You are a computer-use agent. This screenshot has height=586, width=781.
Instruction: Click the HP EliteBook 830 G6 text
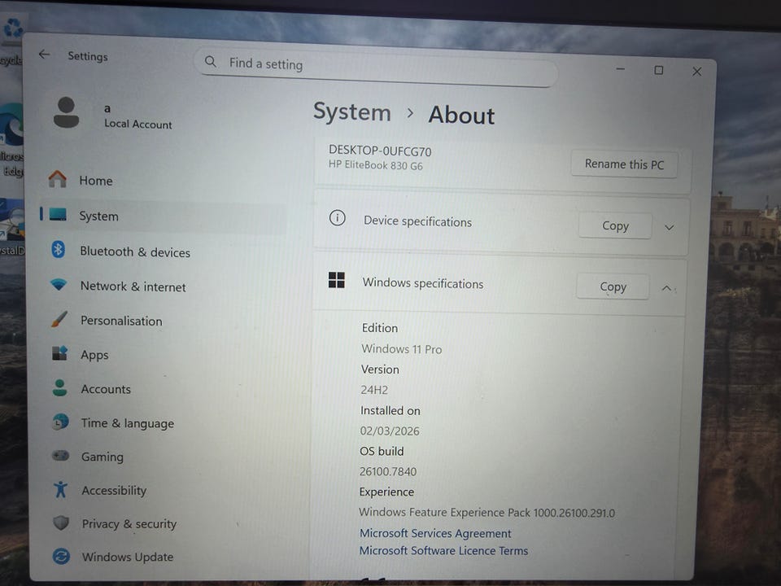tap(376, 165)
